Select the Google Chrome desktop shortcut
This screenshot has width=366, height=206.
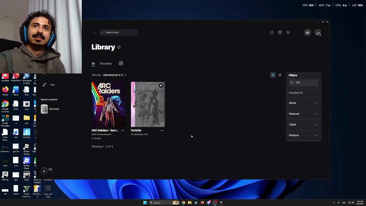click(5, 106)
